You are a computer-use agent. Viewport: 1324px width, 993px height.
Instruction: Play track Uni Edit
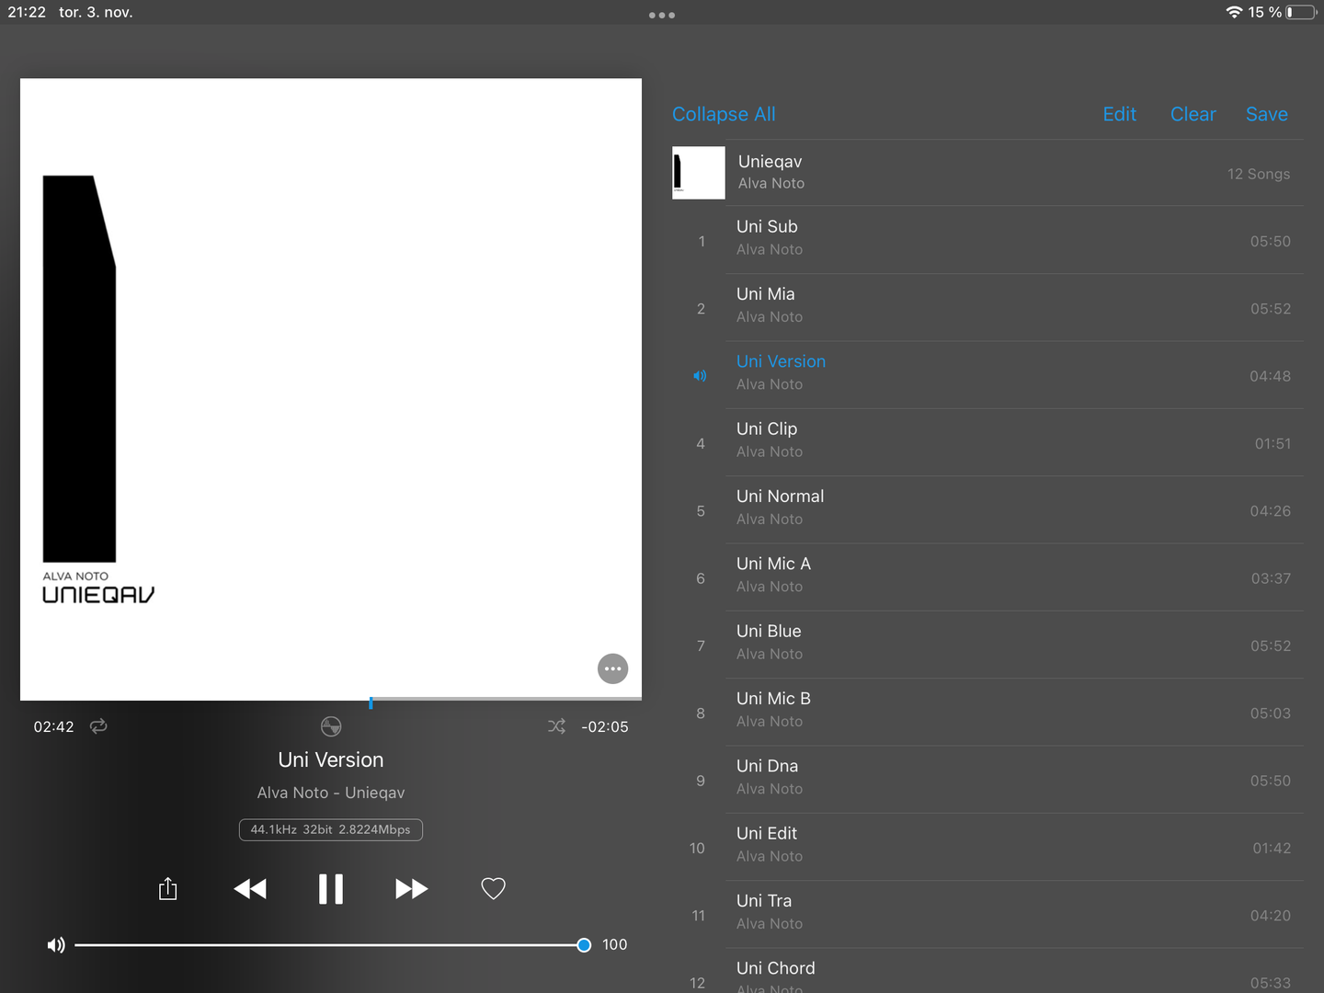click(987, 847)
